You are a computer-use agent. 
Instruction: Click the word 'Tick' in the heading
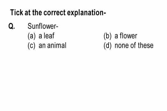(17, 12)
